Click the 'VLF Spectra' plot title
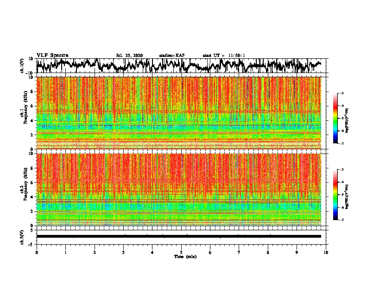 tap(52, 55)
